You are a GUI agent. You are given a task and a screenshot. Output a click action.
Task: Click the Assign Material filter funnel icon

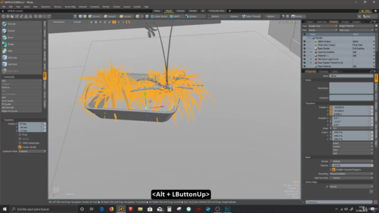(x=377, y=26)
